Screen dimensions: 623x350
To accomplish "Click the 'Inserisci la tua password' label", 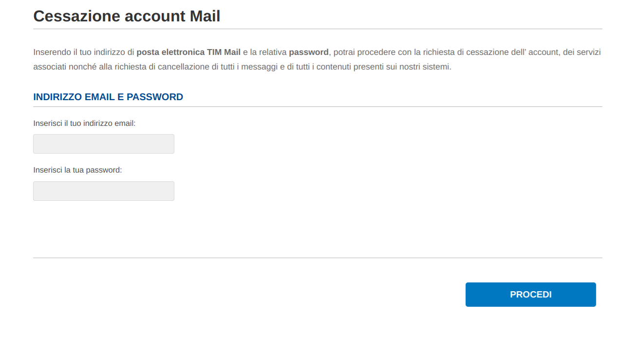I will pyautogui.click(x=77, y=170).
